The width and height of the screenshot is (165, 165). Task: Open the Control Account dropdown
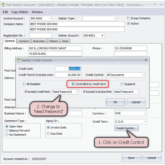point(49,18)
